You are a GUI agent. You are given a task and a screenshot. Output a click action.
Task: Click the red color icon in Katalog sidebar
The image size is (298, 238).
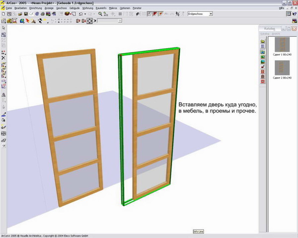pyautogui.click(x=263, y=81)
